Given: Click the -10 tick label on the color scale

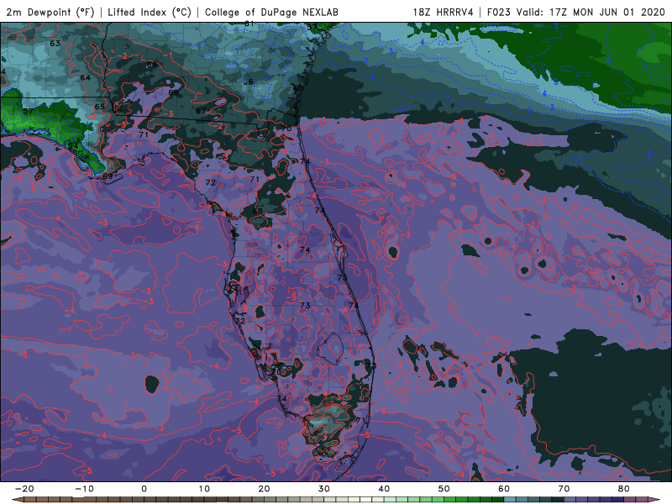Looking at the screenshot, I should (x=84, y=489).
